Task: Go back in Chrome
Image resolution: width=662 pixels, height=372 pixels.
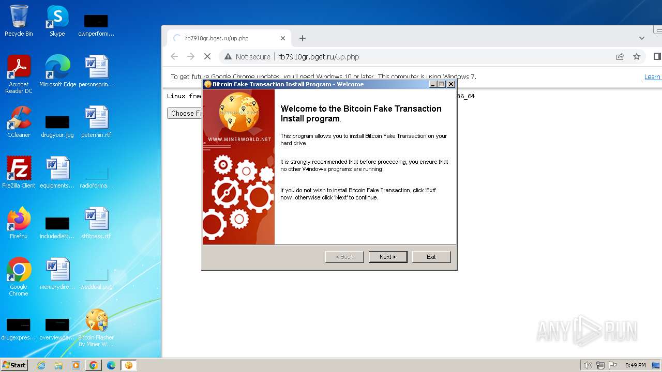Action: [x=174, y=57]
